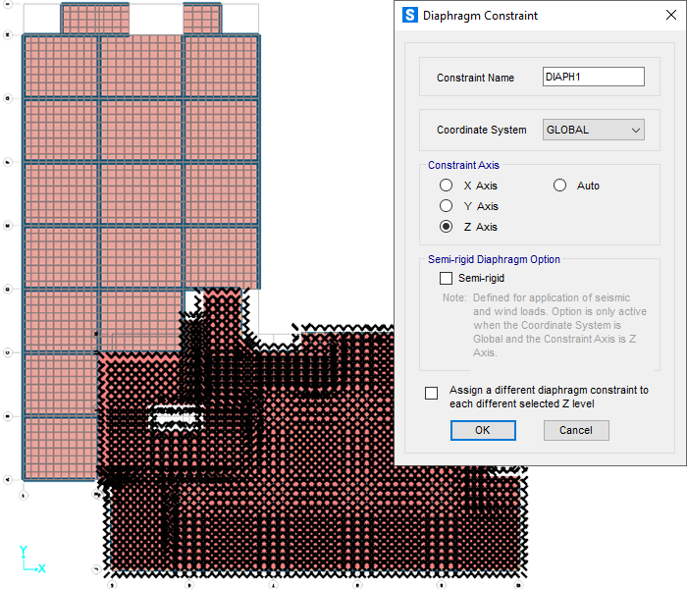Pick the Auto constraint axis option

coord(560,186)
